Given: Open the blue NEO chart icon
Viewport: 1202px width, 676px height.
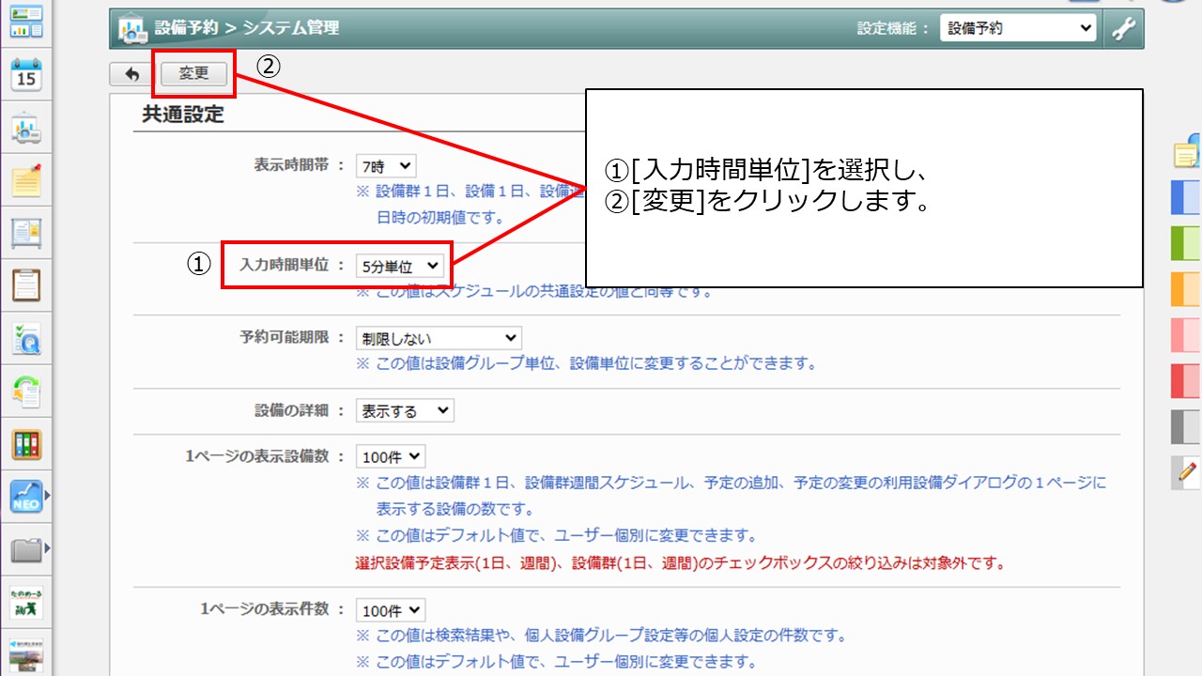Looking at the screenshot, I should pyautogui.click(x=26, y=496).
